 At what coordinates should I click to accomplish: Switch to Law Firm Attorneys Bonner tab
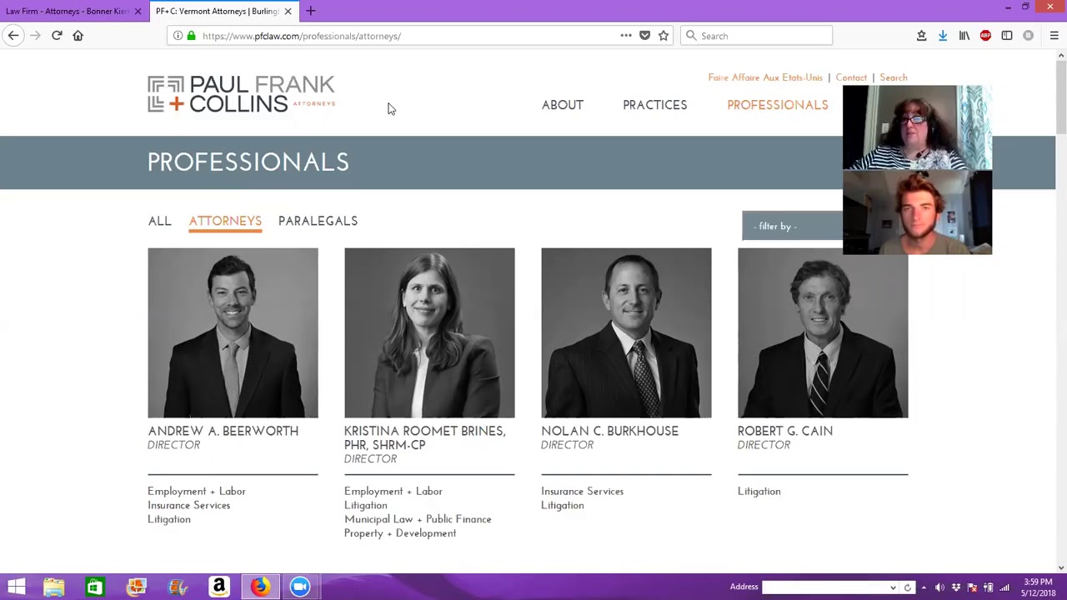click(x=73, y=12)
